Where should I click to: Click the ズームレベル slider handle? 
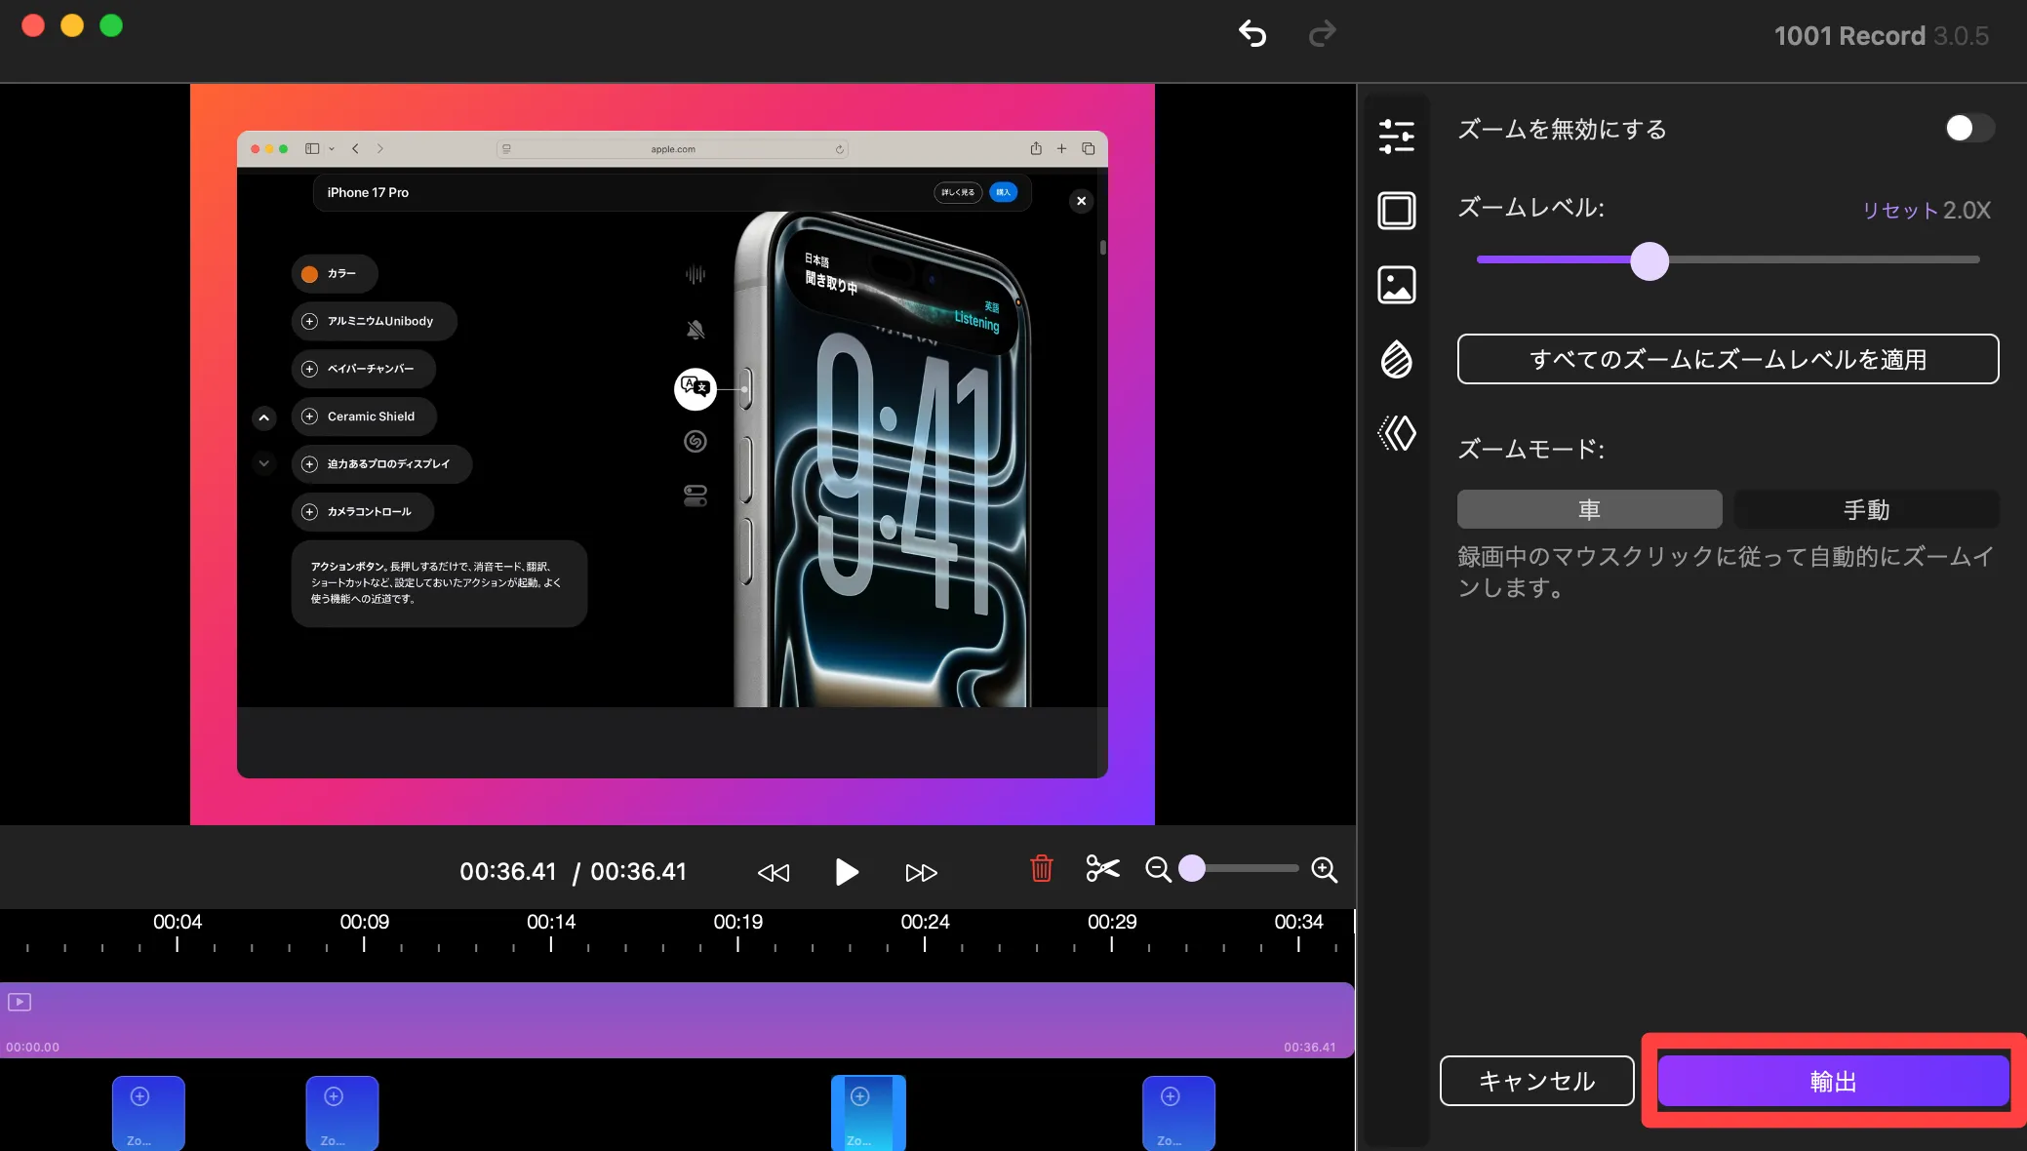click(1649, 260)
